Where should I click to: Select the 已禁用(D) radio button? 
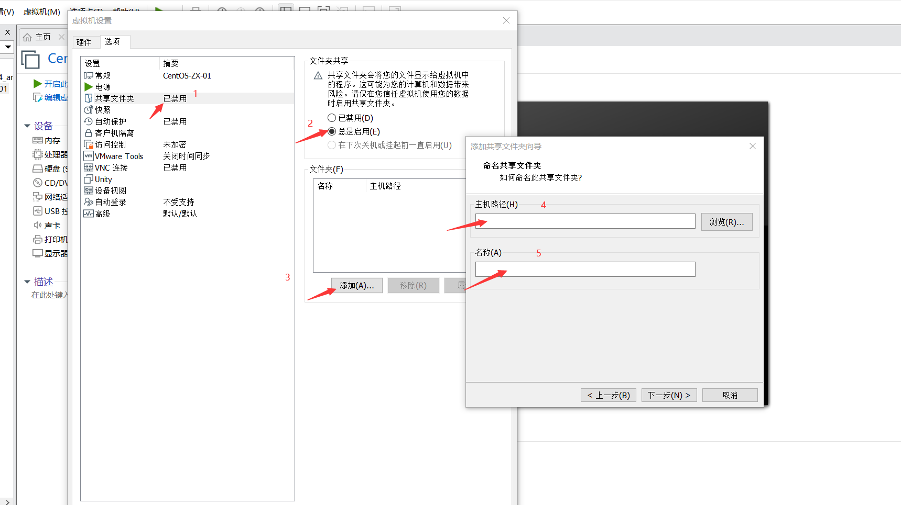tap(332, 118)
